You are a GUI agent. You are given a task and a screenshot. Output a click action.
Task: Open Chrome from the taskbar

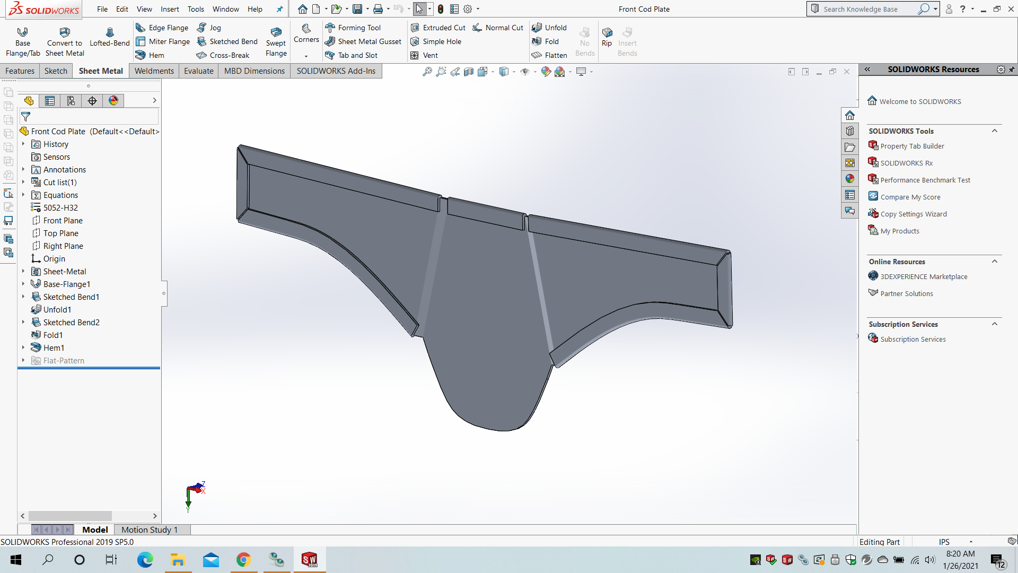(x=243, y=560)
